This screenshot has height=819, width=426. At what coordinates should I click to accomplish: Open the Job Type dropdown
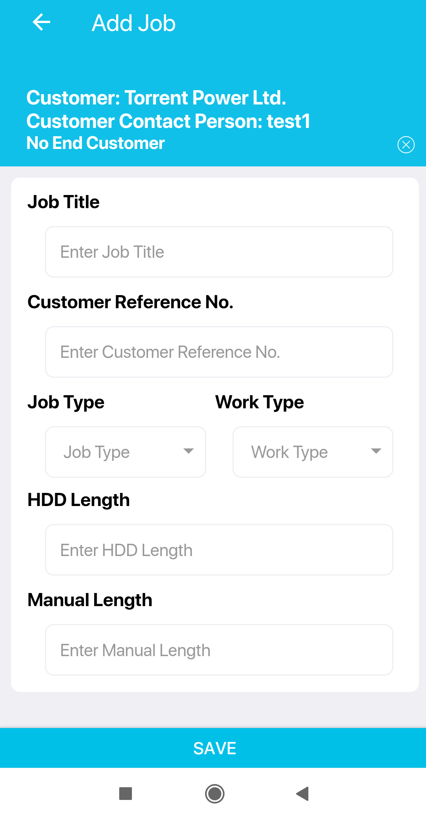(x=126, y=452)
